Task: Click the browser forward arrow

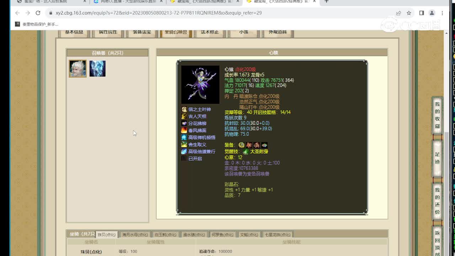Action: point(28,13)
